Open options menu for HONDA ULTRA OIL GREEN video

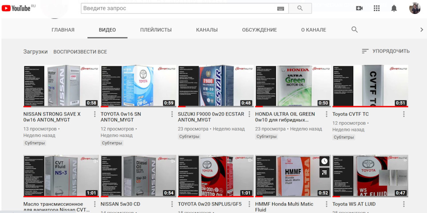coord(326,114)
